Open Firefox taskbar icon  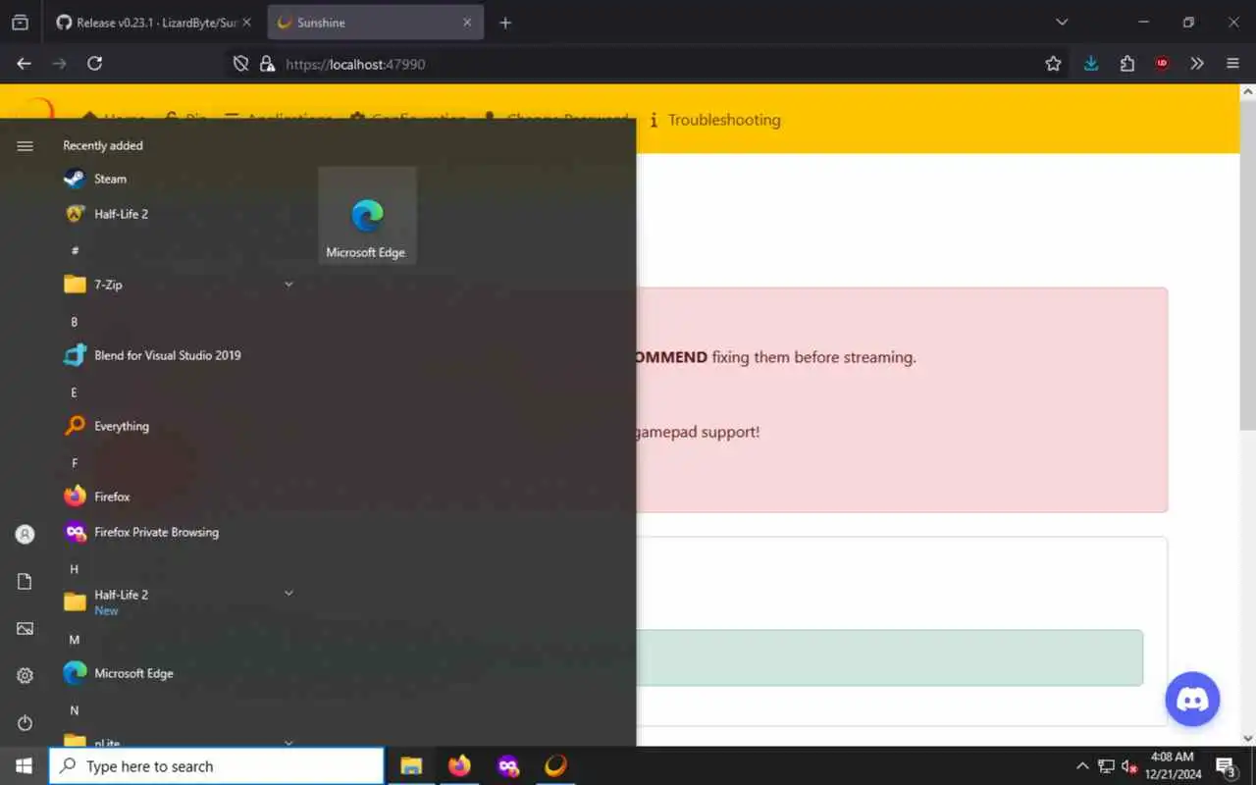[459, 766]
